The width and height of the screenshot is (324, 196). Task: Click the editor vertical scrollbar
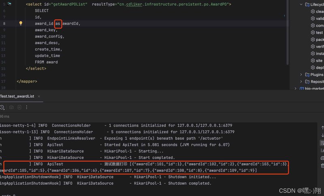tap(288, 32)
